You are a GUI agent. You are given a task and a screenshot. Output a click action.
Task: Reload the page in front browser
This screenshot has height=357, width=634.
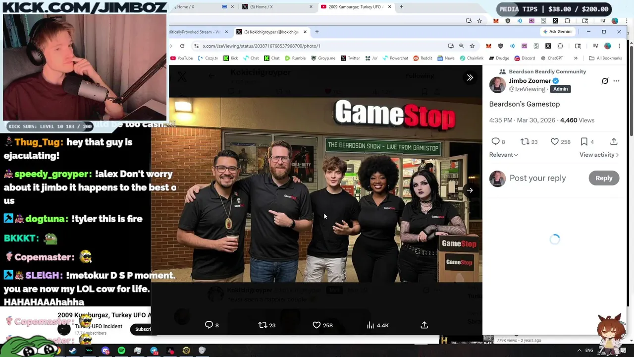click(x=182, y=46)
